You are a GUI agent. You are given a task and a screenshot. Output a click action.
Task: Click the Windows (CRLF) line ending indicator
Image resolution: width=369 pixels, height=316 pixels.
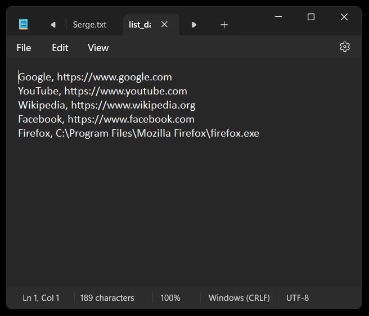tap(239, 298)
